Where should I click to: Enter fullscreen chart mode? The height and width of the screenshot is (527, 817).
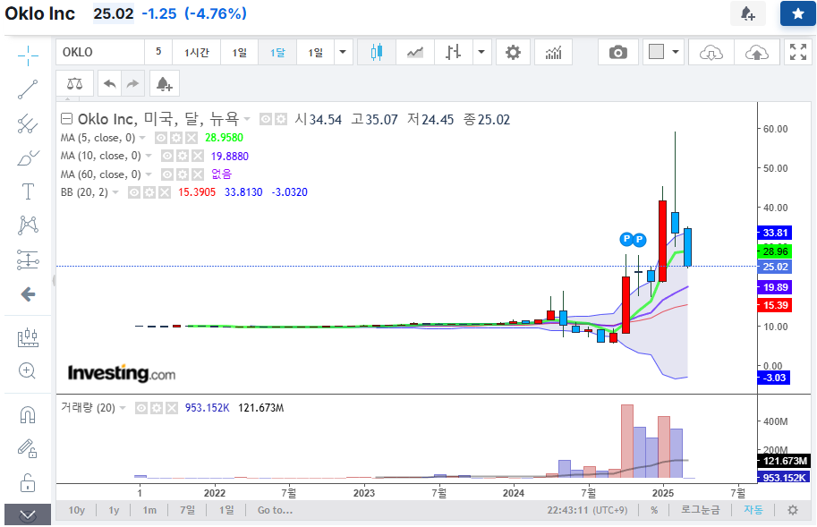tap(797, 52)
